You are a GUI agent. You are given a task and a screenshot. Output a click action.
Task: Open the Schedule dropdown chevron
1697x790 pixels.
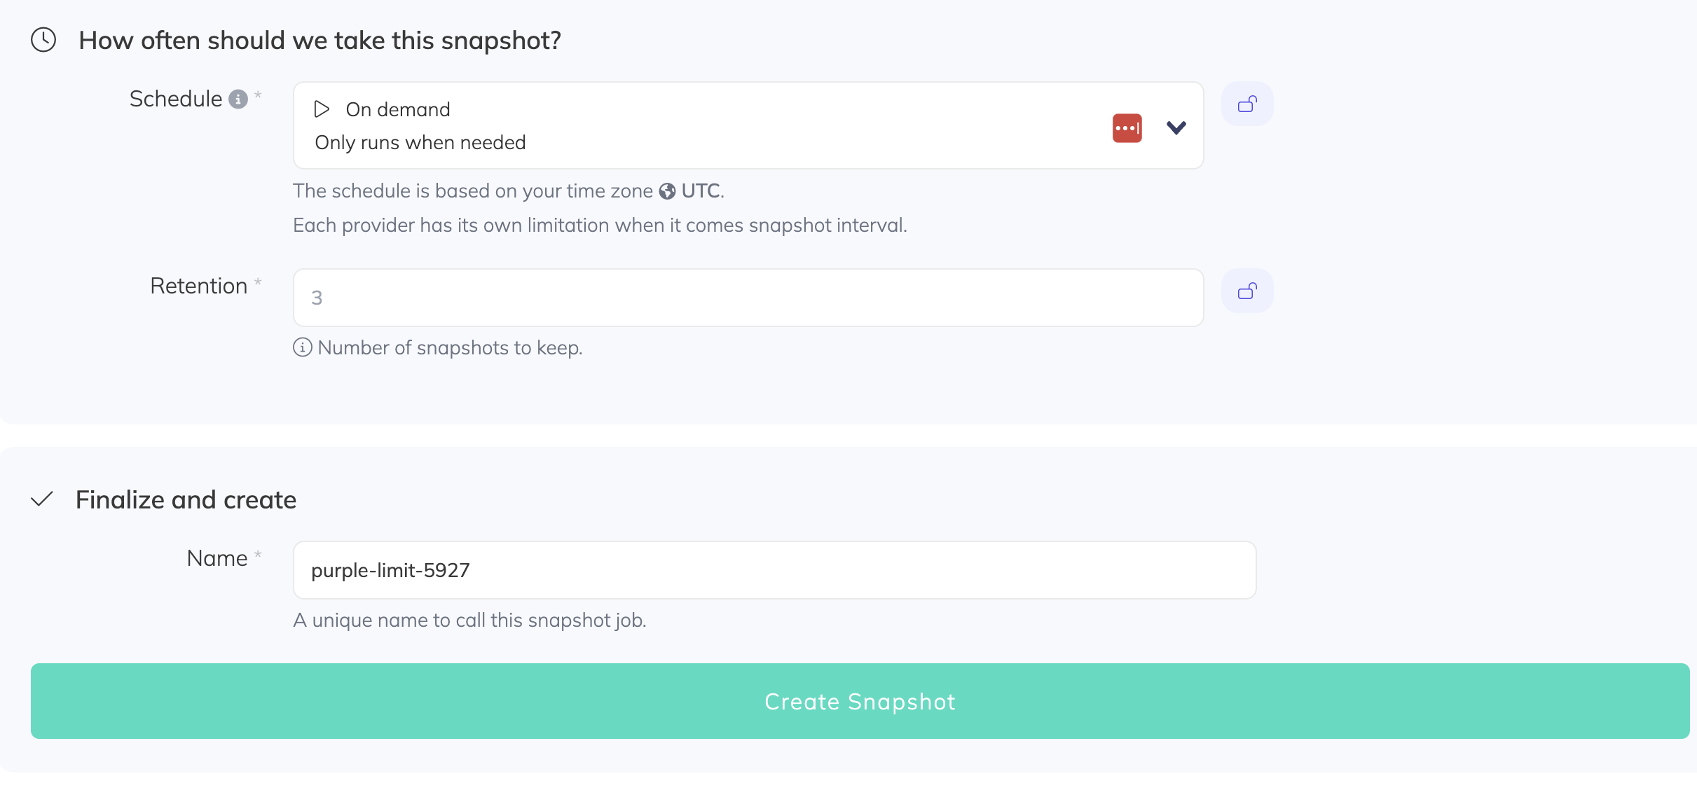click(1176, 127)
